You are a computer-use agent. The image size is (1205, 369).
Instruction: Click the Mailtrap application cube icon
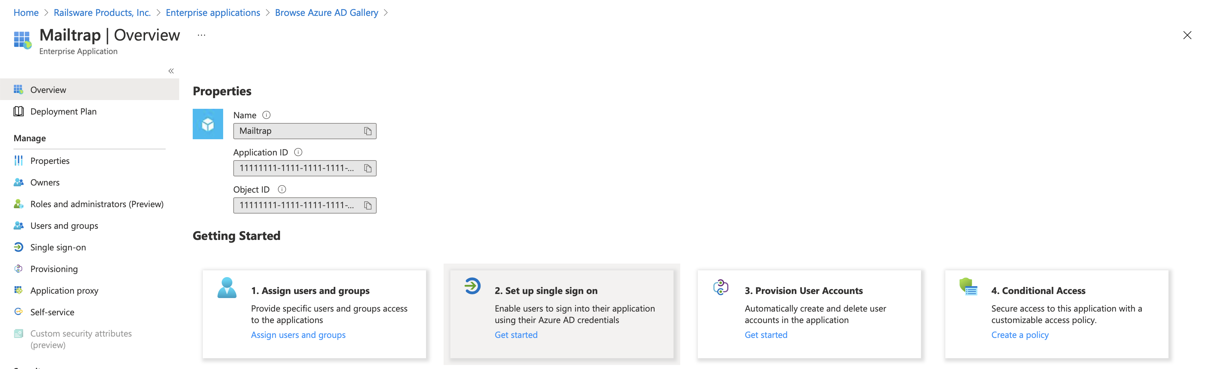208,124
